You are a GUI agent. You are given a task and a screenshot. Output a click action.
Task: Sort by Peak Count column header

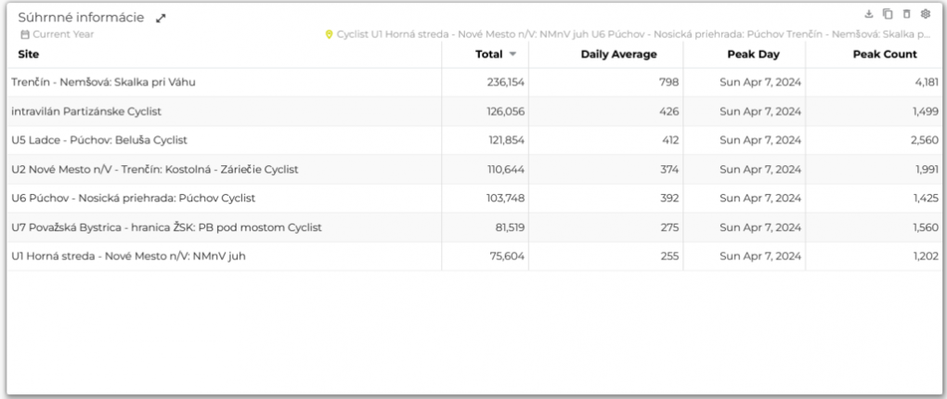click(885, 55)
